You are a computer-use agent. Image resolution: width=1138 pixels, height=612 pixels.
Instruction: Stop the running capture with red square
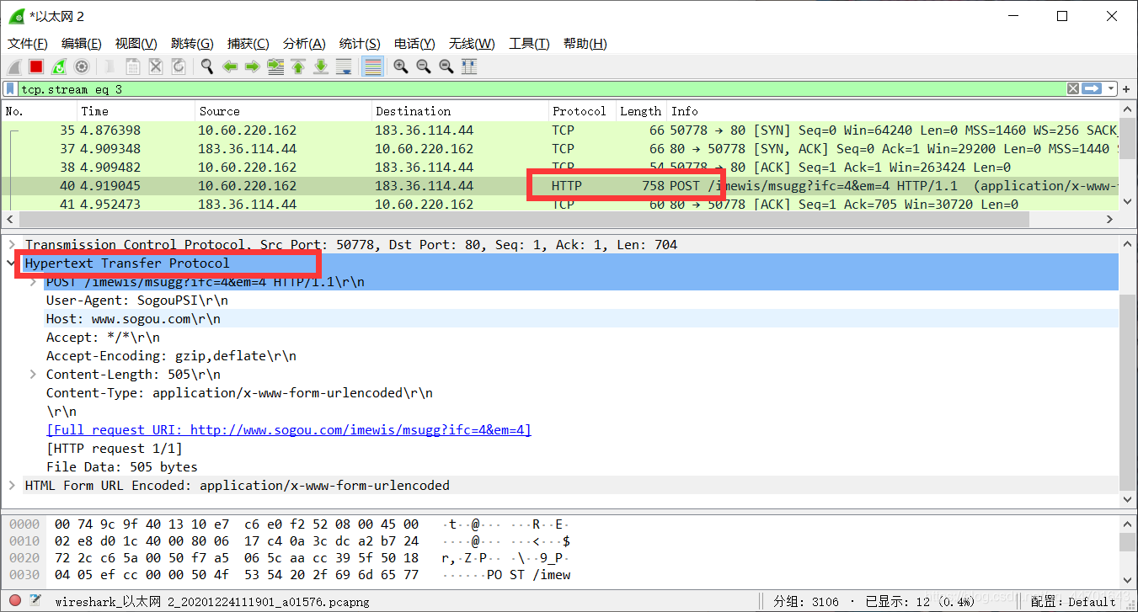(x=36, y=67)
